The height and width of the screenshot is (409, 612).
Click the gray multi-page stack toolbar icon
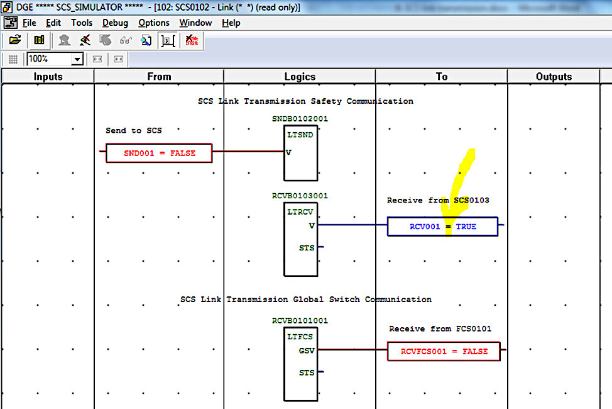[x=105, y=40]
